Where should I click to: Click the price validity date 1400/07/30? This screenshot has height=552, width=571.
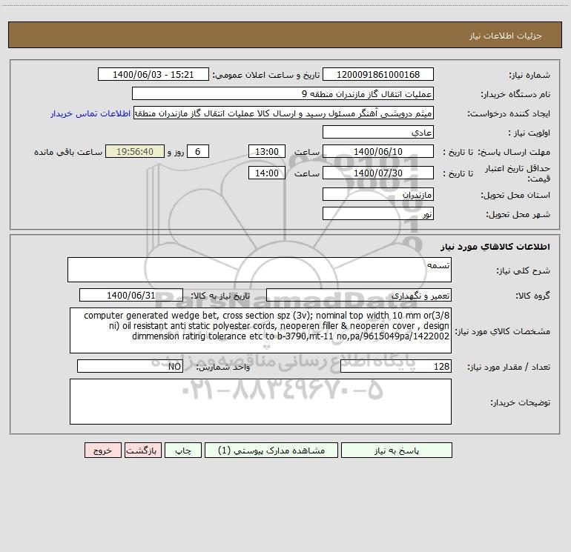click(x=378, y=173)
